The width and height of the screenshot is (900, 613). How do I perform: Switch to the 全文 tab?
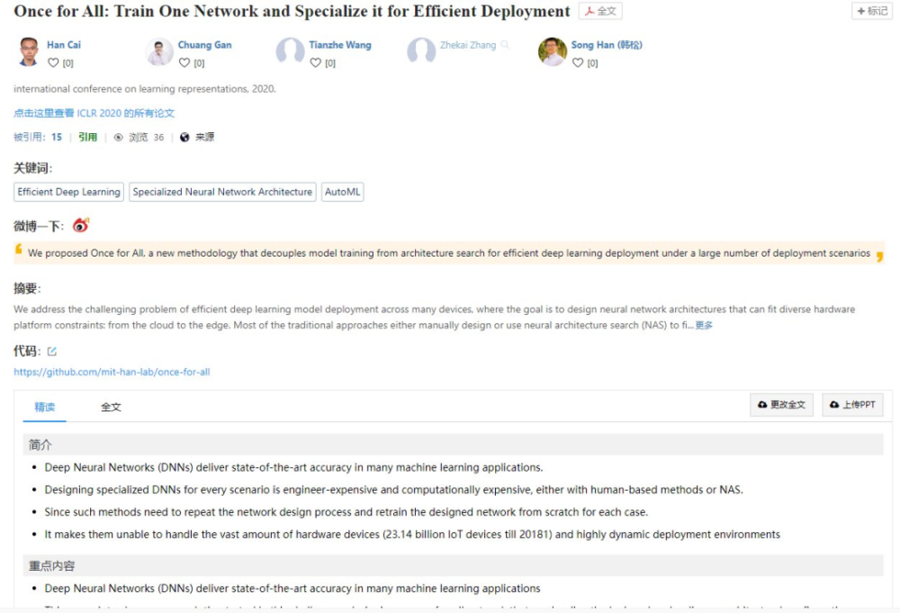point(111,407)
